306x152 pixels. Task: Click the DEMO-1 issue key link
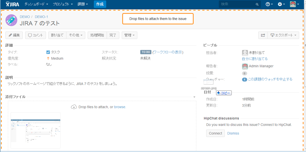[41, 17]
